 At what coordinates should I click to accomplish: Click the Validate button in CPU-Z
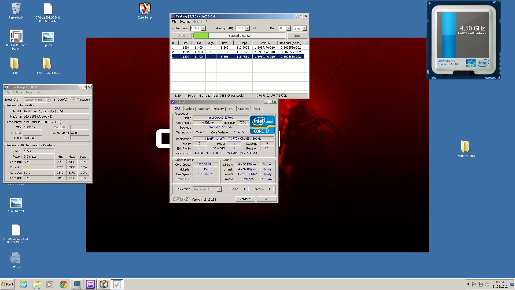[245, 199]
